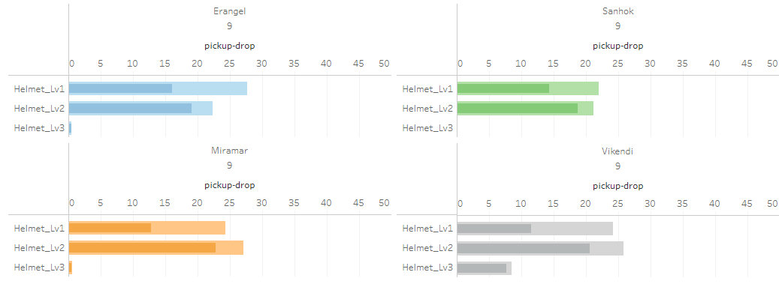Select the Erangel Helmet_Lv2 light blue bar end
Viewport: 779px width, 287px height.
coord(202,108)
